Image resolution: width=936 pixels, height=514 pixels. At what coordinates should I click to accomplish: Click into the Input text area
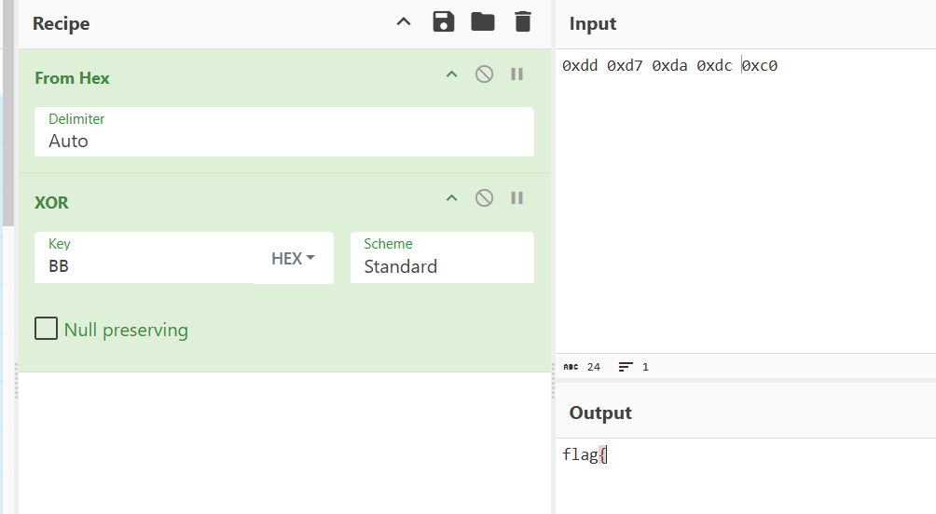[x=744, y=205]
